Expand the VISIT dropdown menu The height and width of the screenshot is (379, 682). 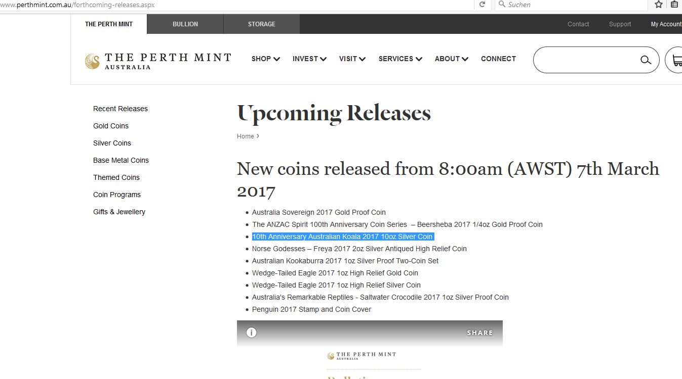pos(352,59)
